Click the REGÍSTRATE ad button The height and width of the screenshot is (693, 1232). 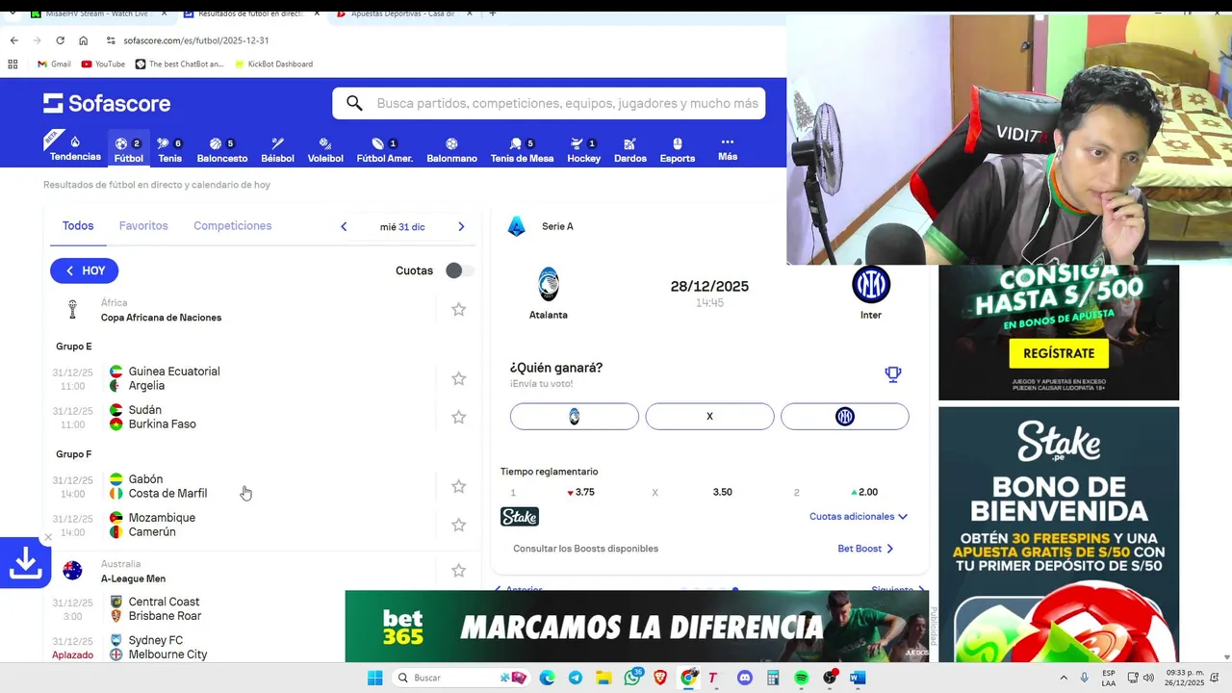pos(1059,353)
